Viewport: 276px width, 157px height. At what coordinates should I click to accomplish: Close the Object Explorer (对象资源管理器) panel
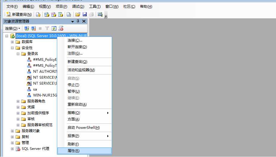84,21
